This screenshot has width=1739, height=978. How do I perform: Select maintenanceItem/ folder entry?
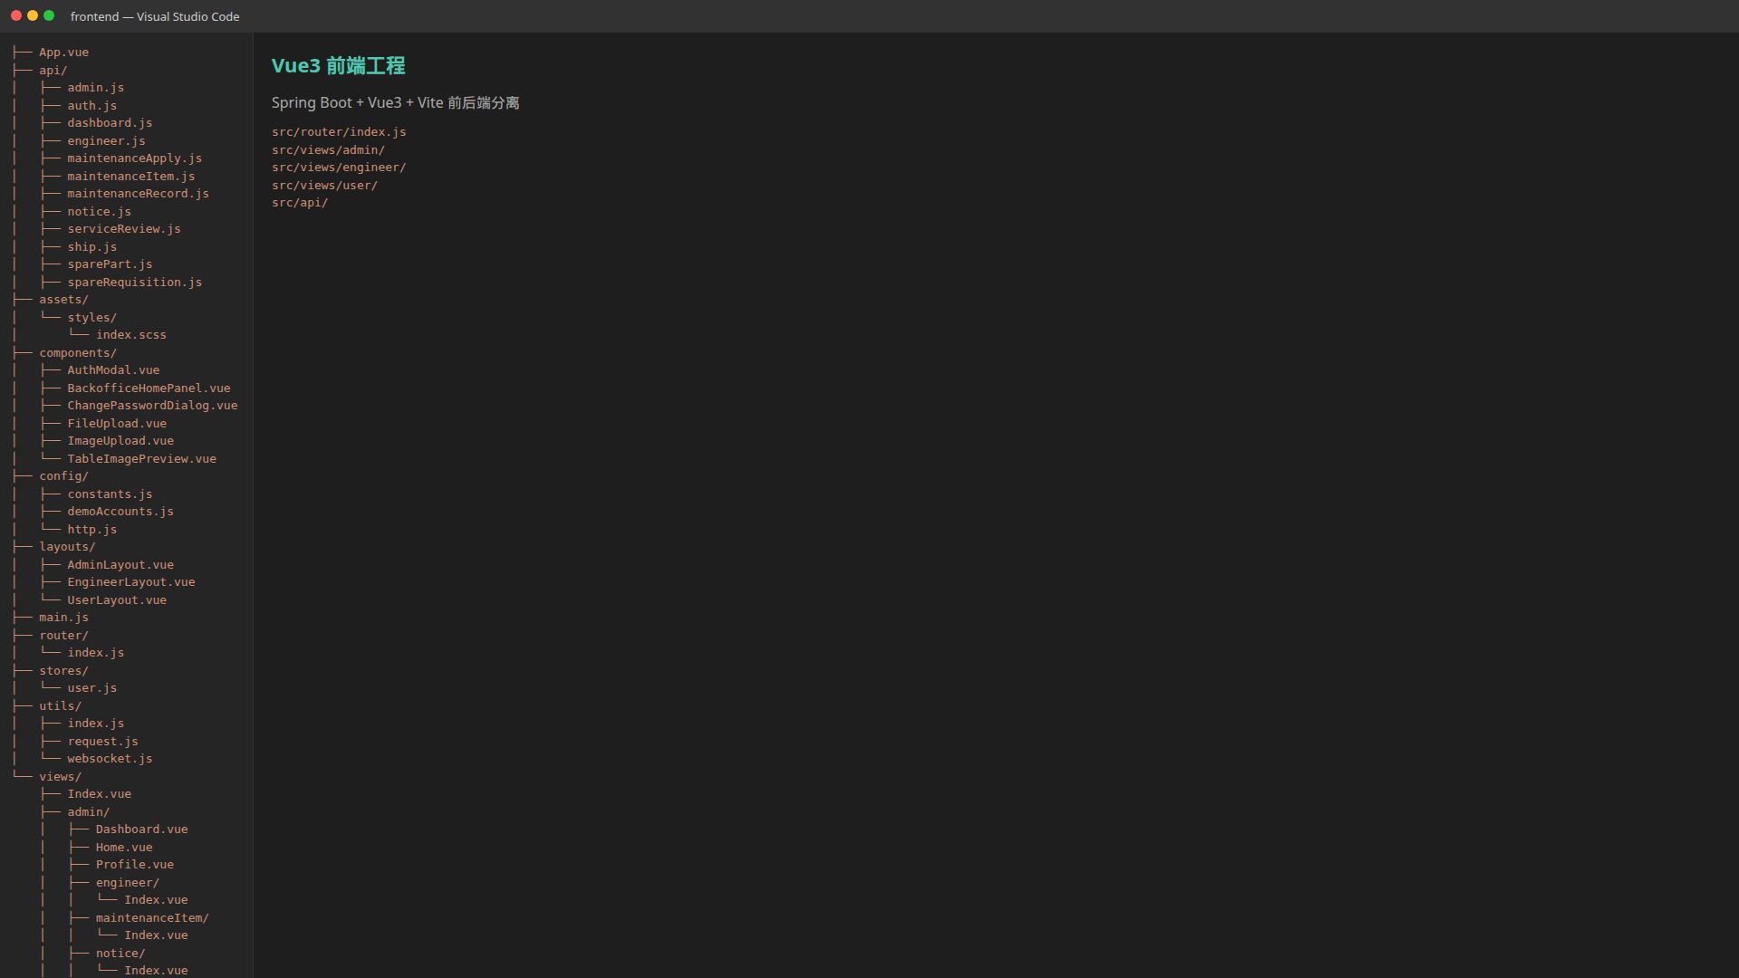[x=152, y=918]
